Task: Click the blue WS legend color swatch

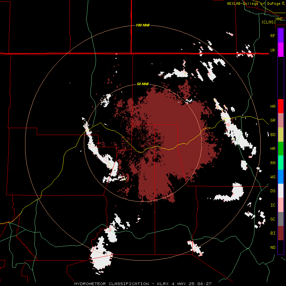Action: point(281,177)
